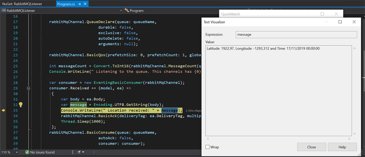
Task: Pin the Program.cs tab
Action: click(x=80, y=3)
